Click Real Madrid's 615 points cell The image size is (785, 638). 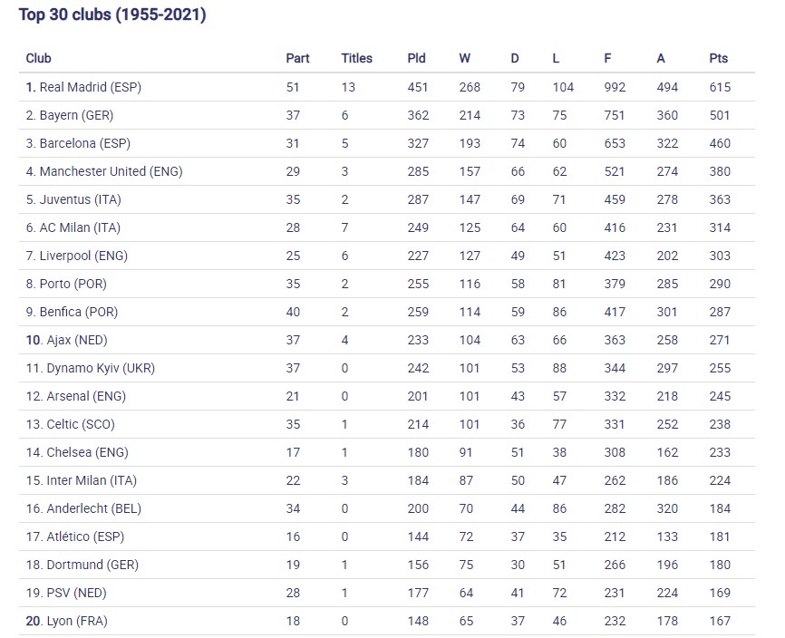pyautogui.click(x=720, y=87)
